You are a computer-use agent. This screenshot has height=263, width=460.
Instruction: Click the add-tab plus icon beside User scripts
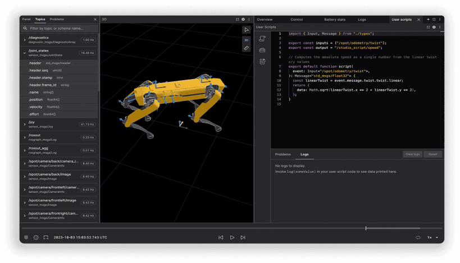[428, 19]
